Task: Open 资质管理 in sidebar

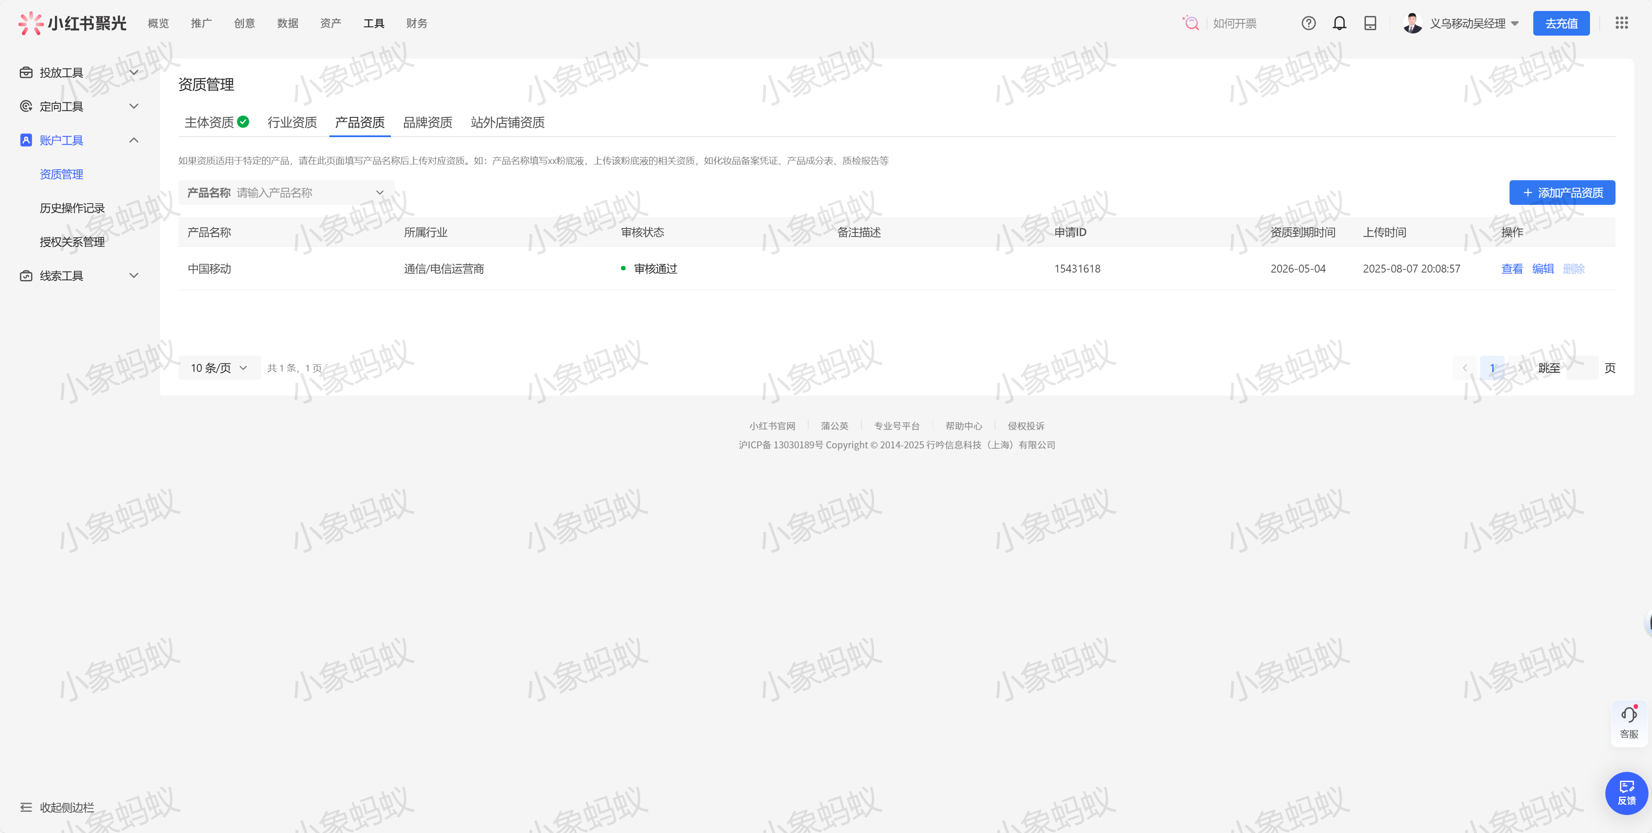Action: coord(62,175)
